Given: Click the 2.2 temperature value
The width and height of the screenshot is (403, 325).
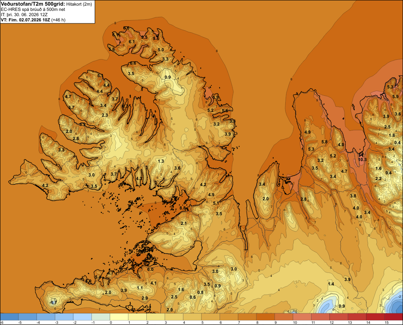Looking at the screenshot, I should [378, 178].
